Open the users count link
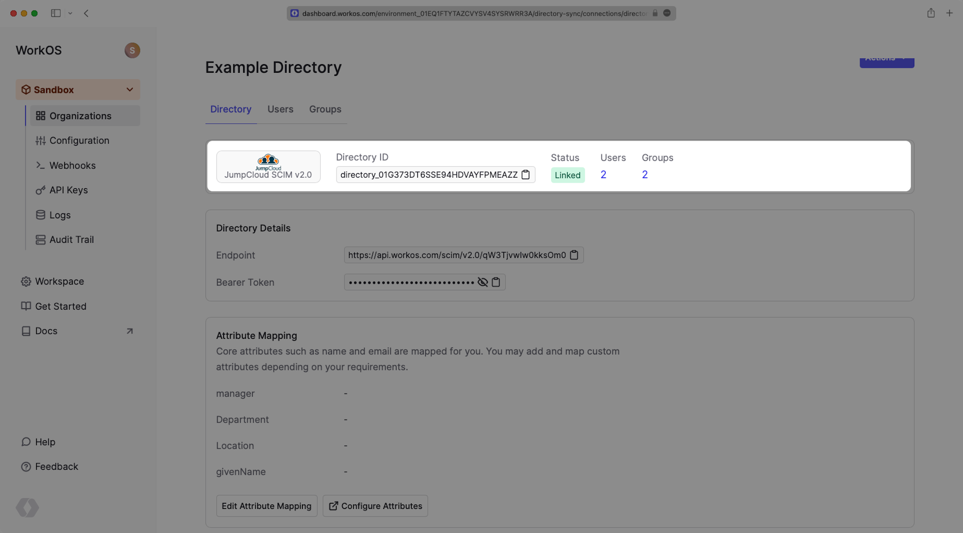The width and height of the screenshot is (963, 533). point(603,175)
